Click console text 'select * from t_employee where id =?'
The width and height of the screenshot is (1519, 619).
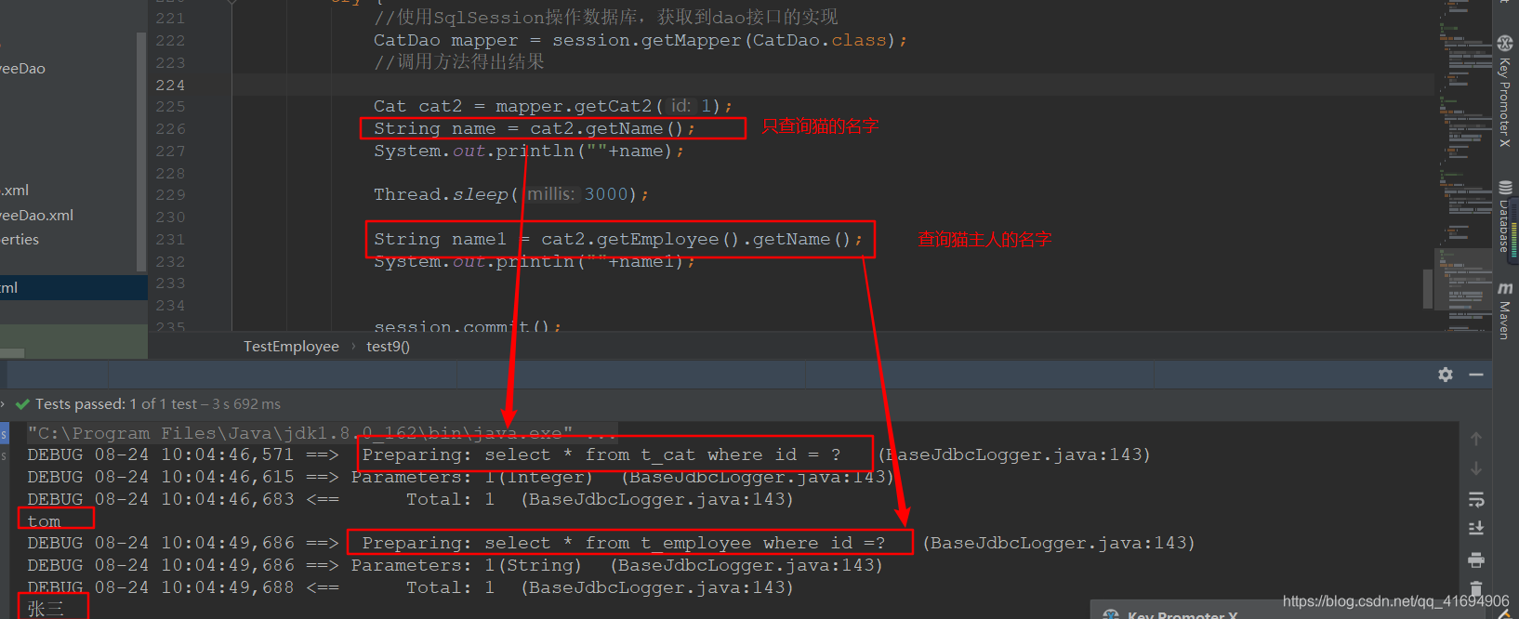pos(684,543)
